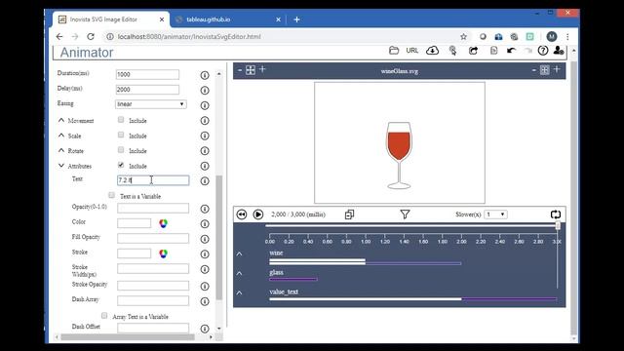Show info for Fill Opacity field
Image resolution: width=624 pixels, height=351 pixels.
205,239
